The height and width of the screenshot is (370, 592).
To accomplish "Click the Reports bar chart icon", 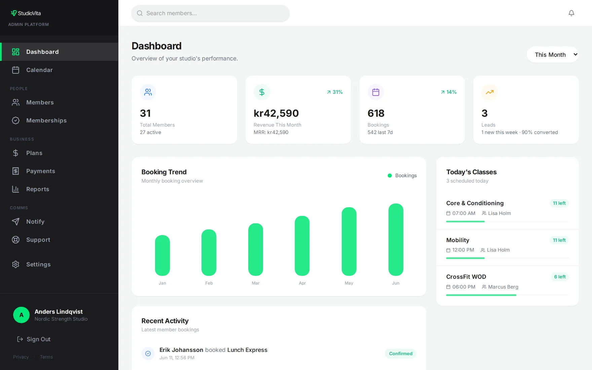I will pos(15,189).
